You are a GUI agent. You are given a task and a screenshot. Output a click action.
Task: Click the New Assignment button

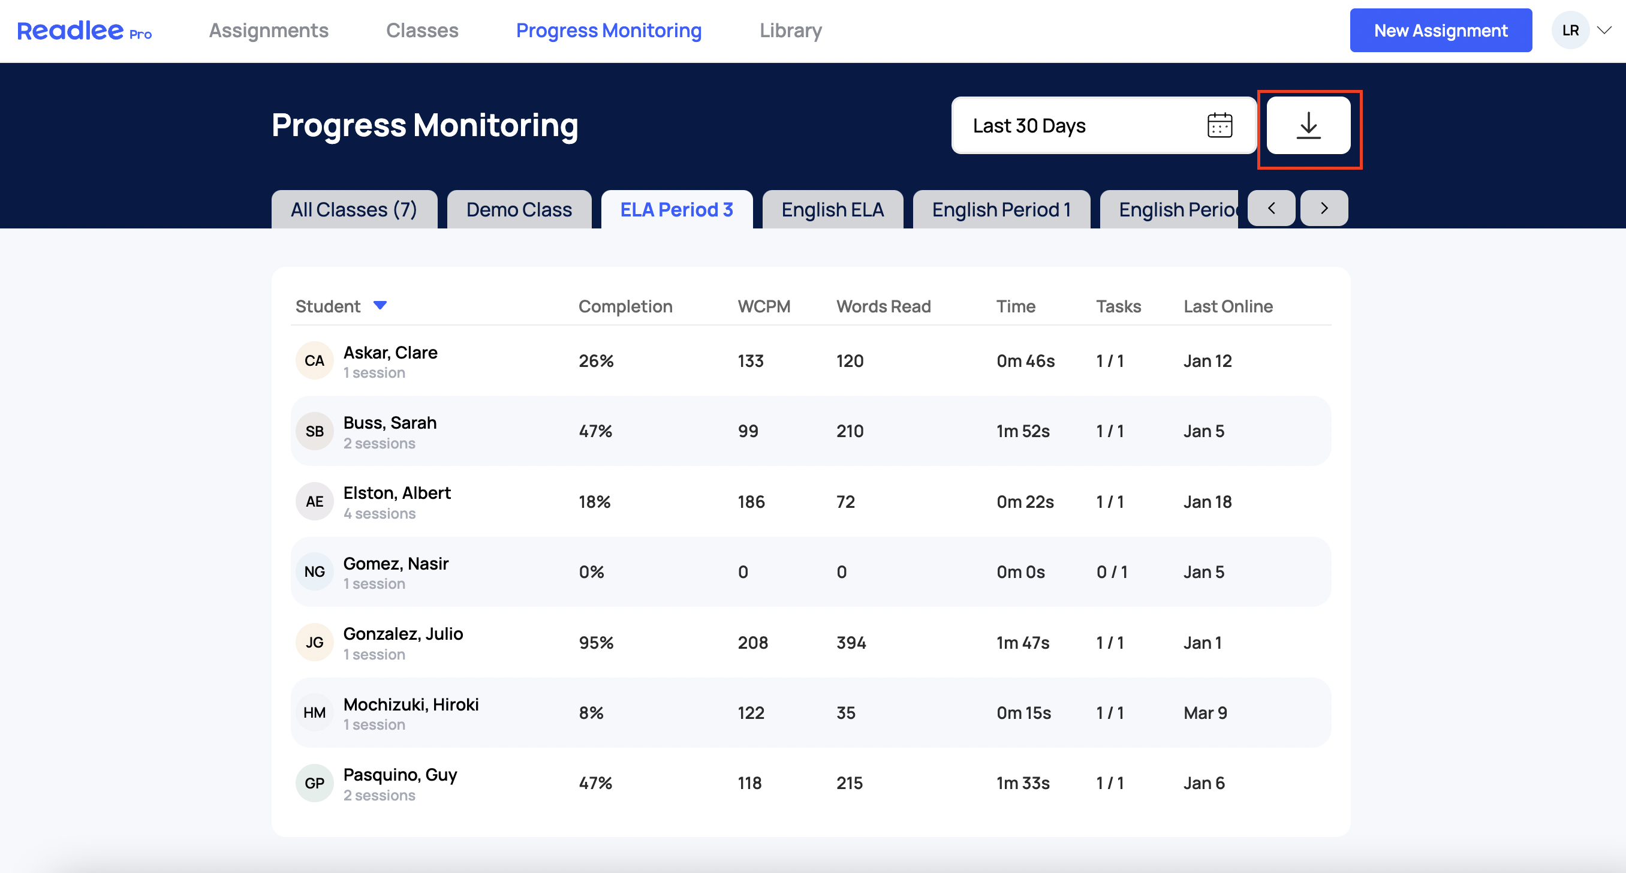tap(1440, 31)
